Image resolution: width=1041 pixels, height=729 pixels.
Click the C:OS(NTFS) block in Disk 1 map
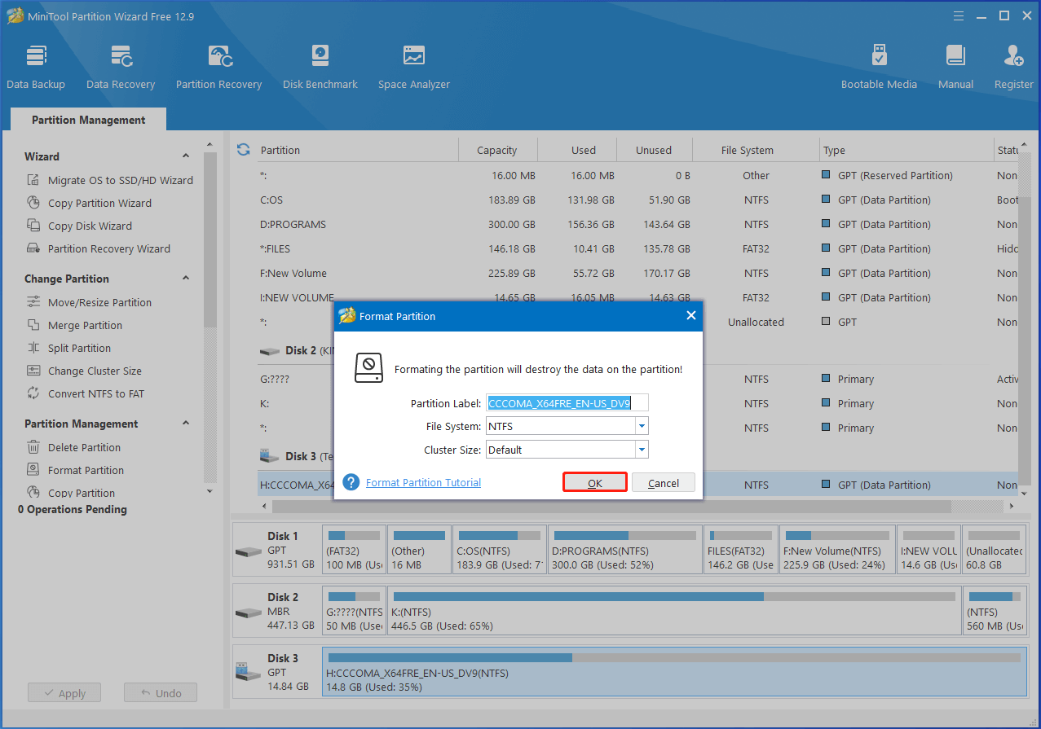point(499,549)
